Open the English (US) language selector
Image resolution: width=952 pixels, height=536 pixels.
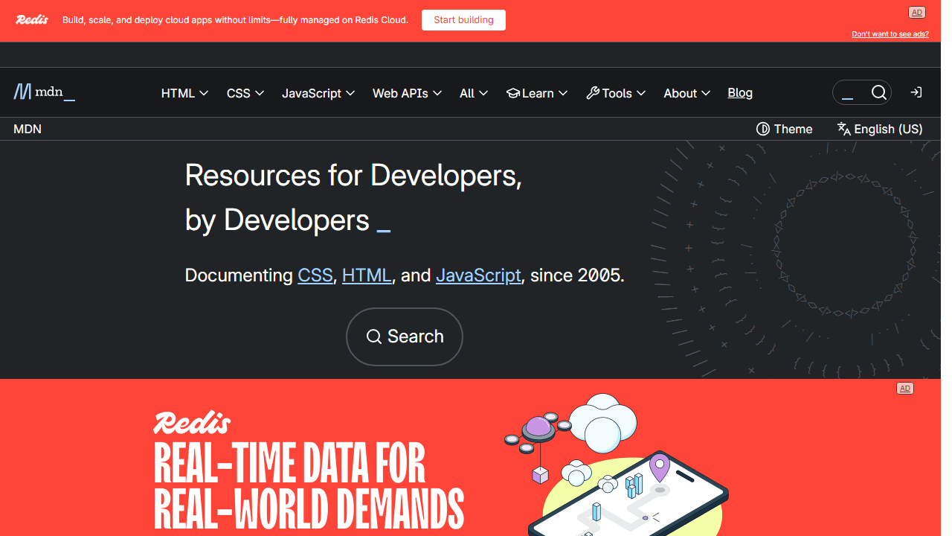coord(880,129)
